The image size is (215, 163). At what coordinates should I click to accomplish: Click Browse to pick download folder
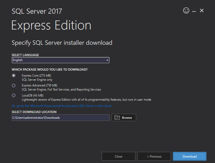[x=124, y=117]
